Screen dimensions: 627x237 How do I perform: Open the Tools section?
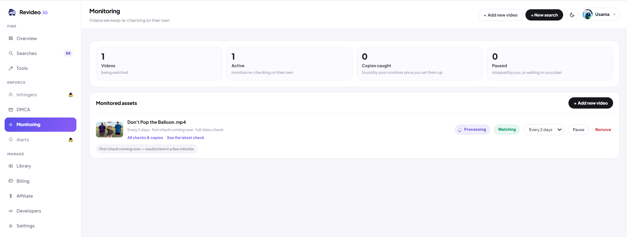click(x=40, y=68)
